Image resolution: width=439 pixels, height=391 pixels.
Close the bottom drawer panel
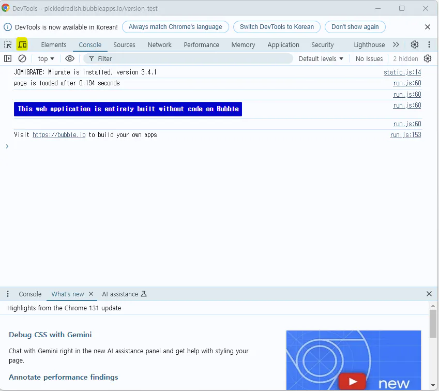tap(429, 294)
